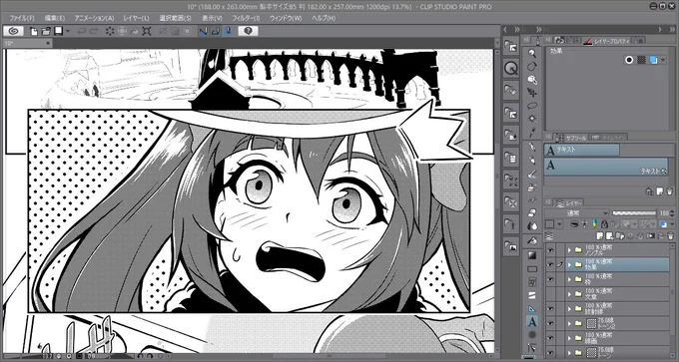The image size is (679, 362).
Task: Select the Fill bucket tool
Action: (x=532, y=241)
